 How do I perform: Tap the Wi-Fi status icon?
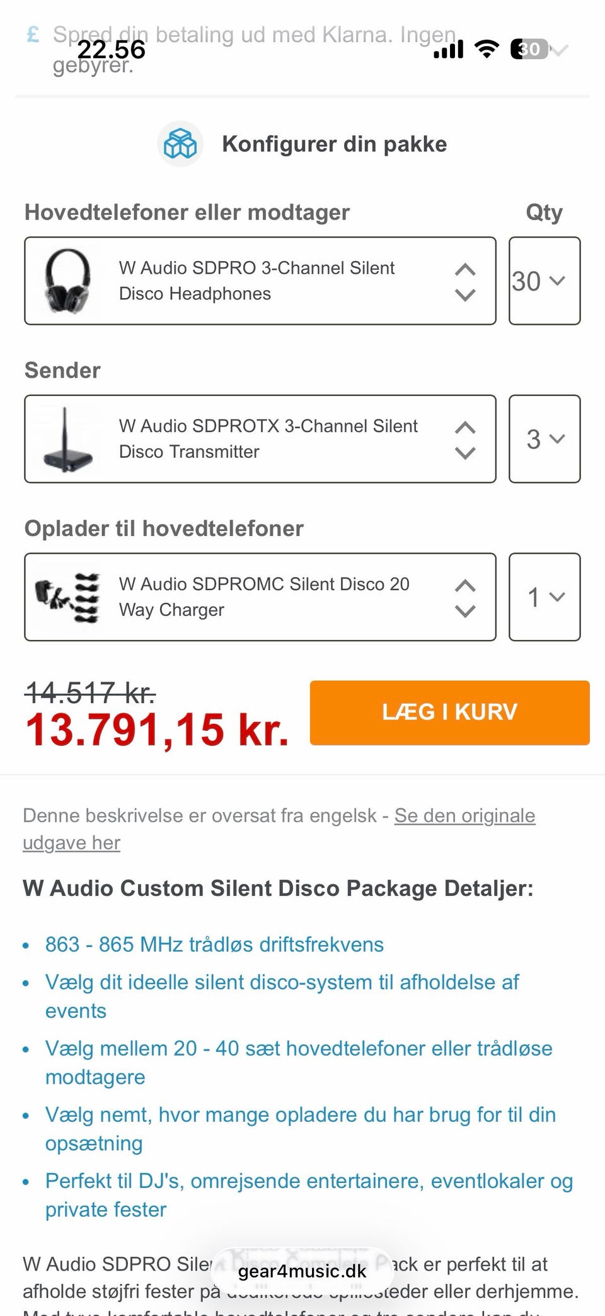pyautogui.click(x=487, y=49)
